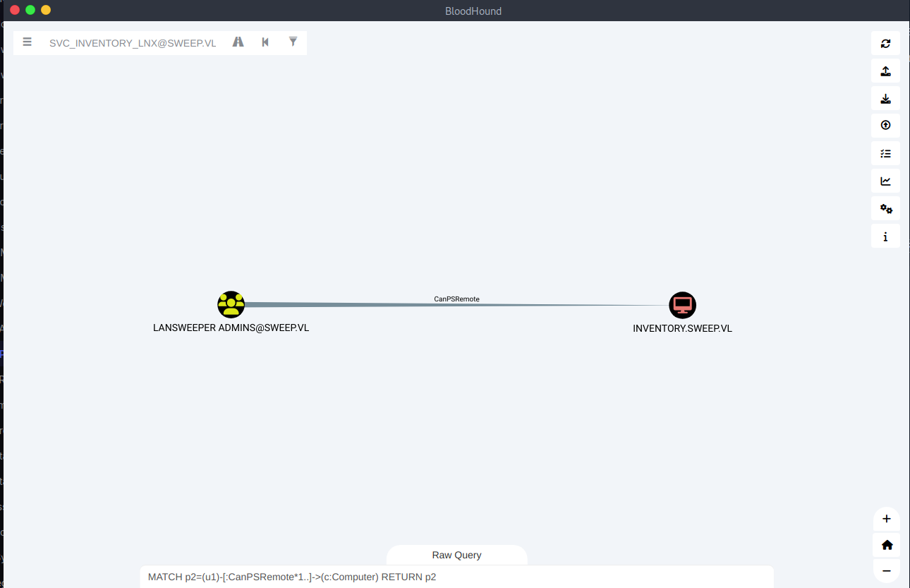Zoom in with the plus button
This screenshot has width=910, height=588.
click(887, 519)
